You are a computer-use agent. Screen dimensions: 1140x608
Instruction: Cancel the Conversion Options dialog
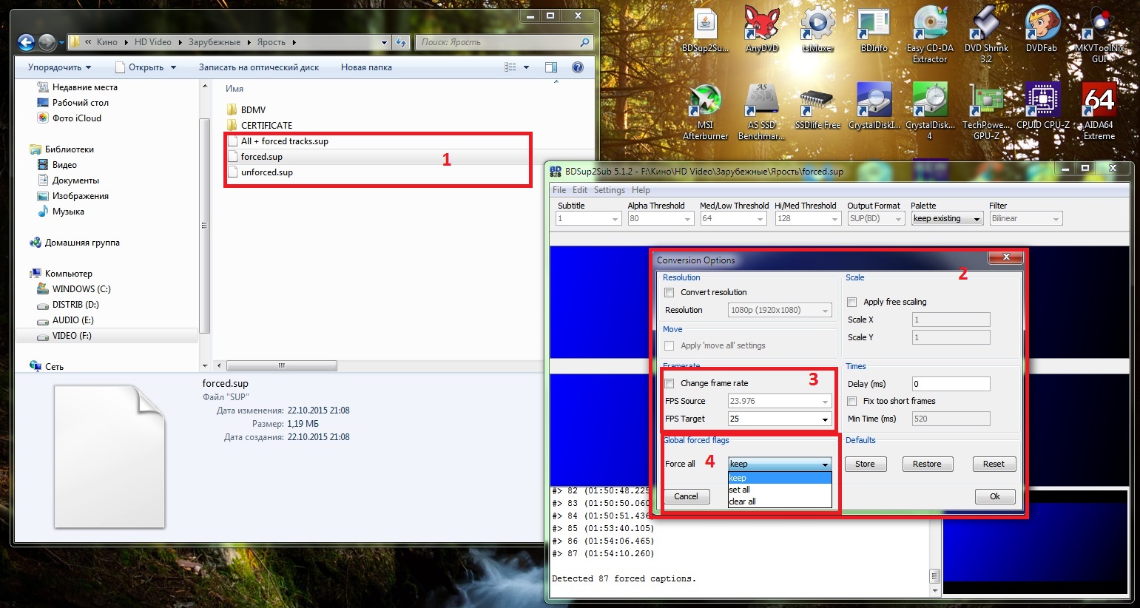pos(686,496)
